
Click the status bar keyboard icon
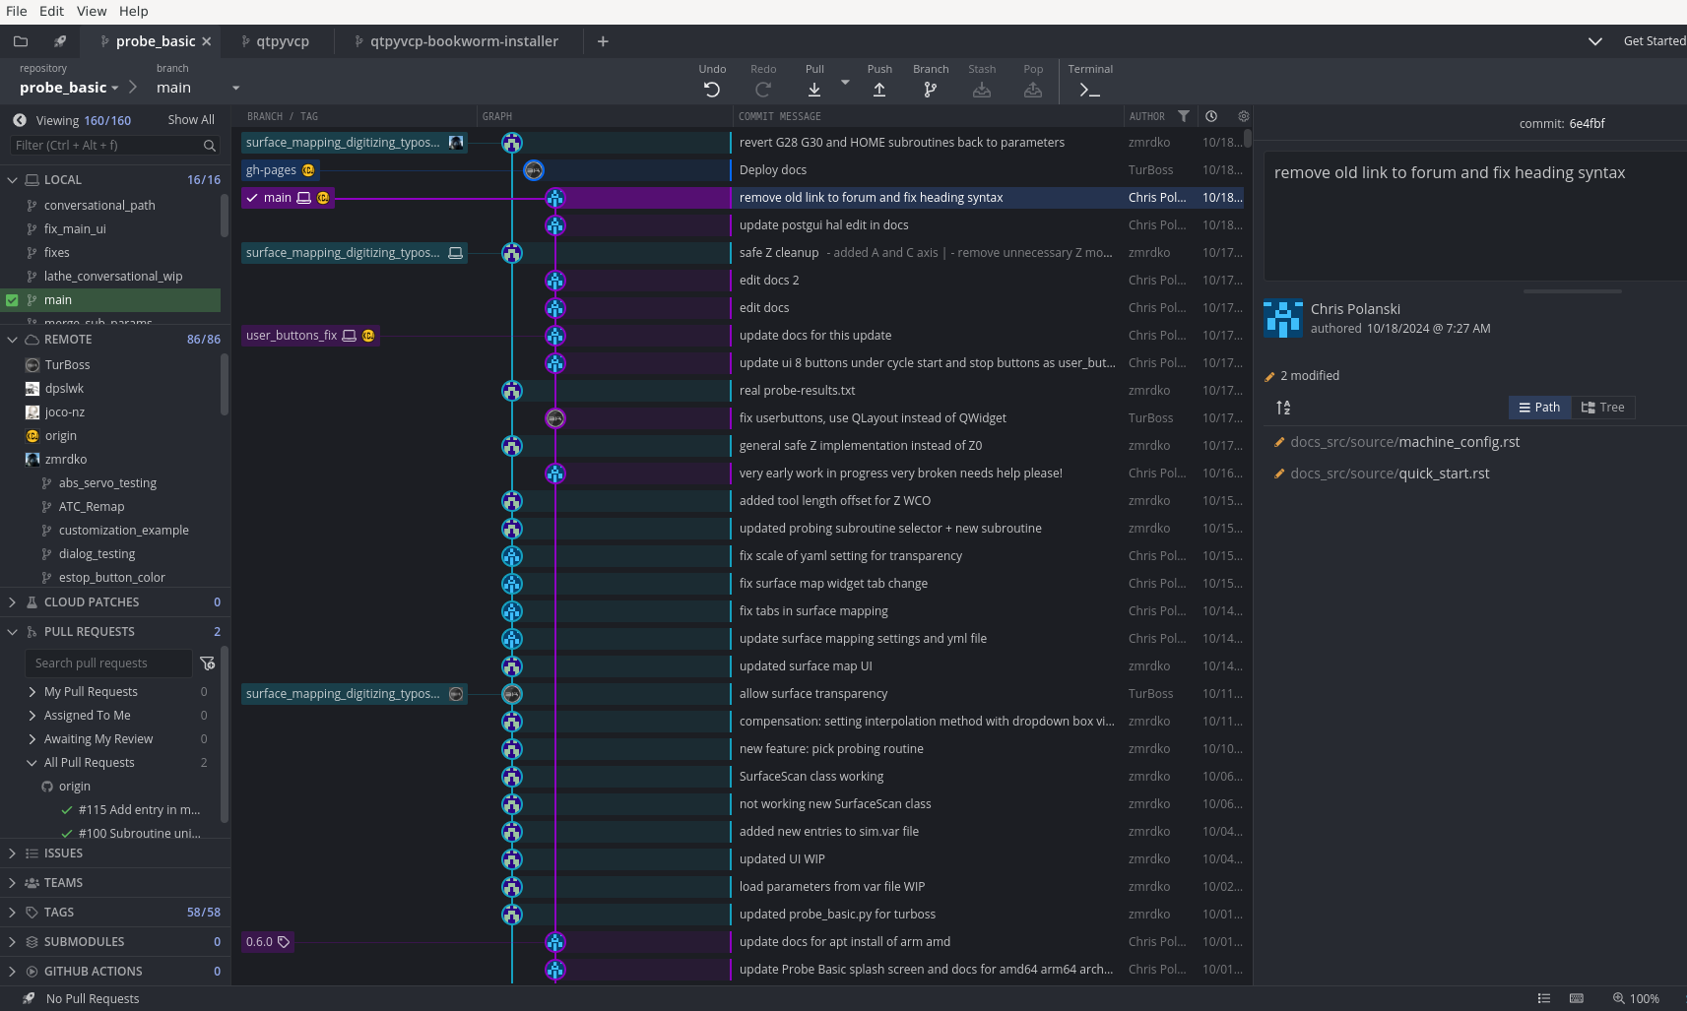[1577, 998]
